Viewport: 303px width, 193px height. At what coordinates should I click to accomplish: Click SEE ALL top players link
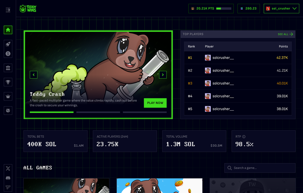click(x=286, y=34)
